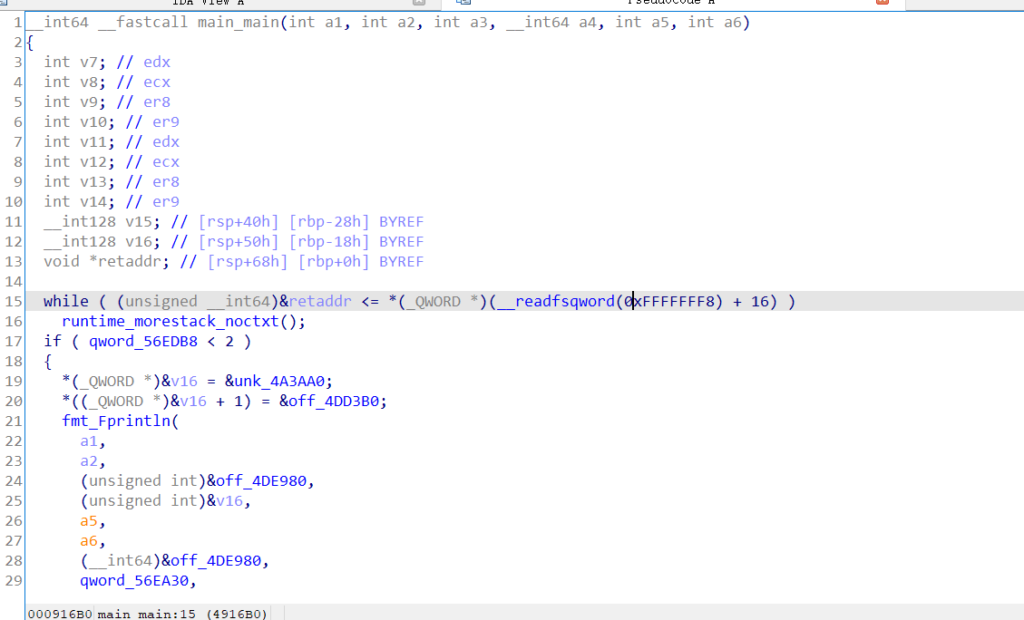Select the qword_56EDB8 global variable
This screenshot has width=1024, height=620.
[x=141, y=341]
